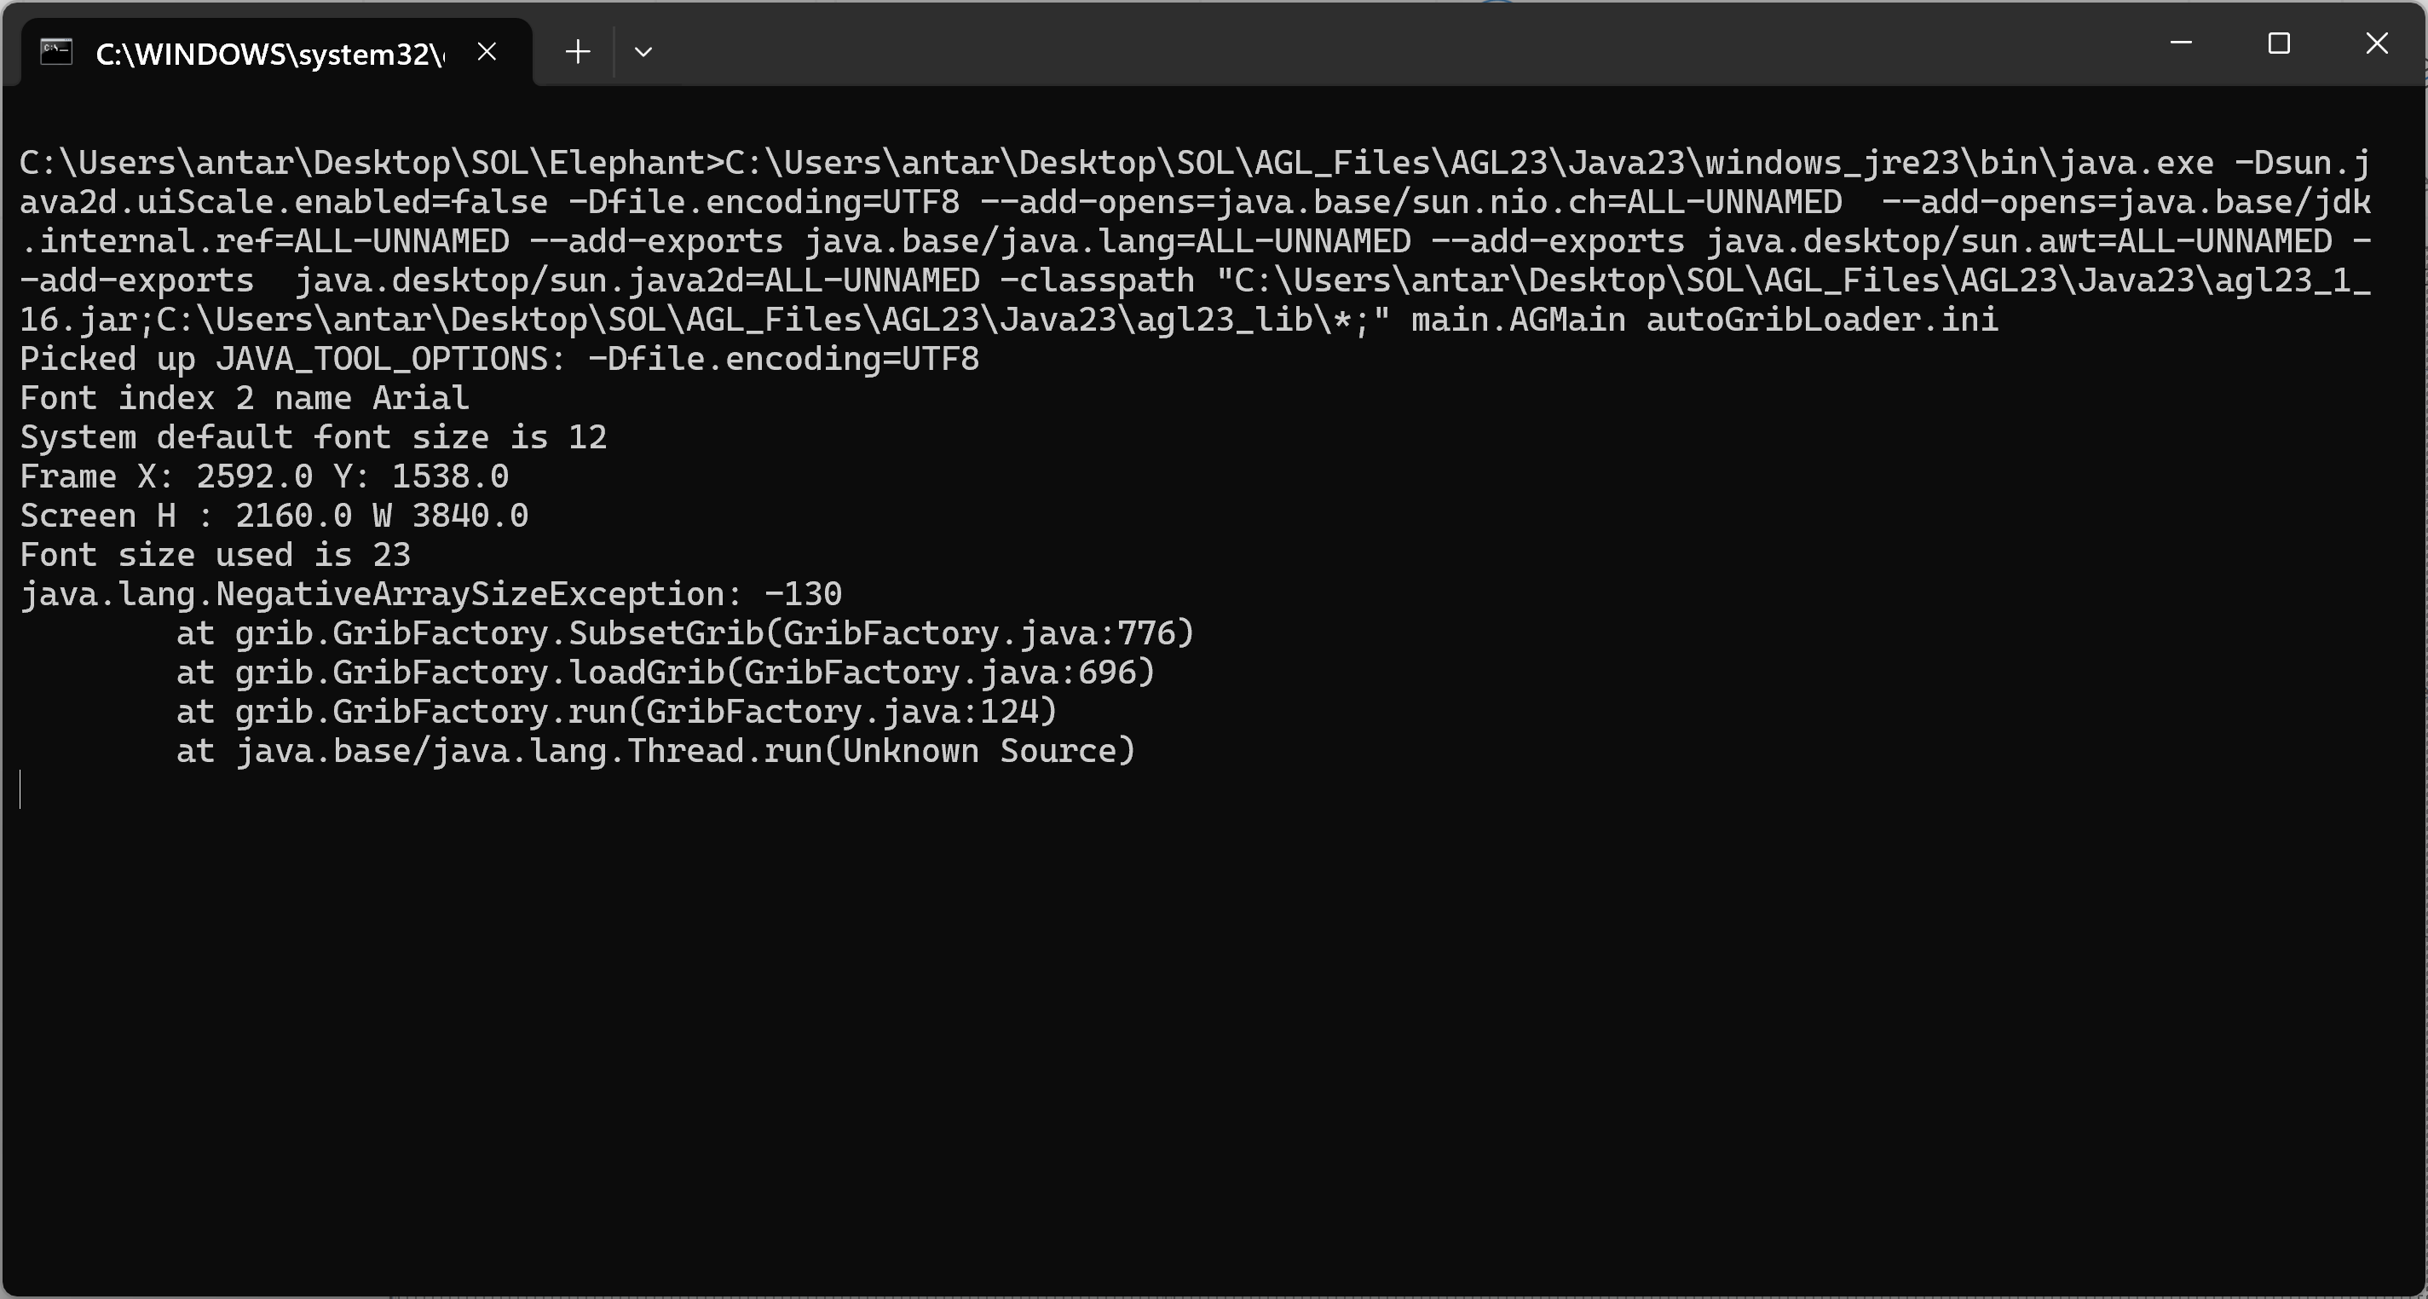This screenshot has height=1299, width=2428.
Task: Maximize the terminal window
Action: click(2279, 43)
